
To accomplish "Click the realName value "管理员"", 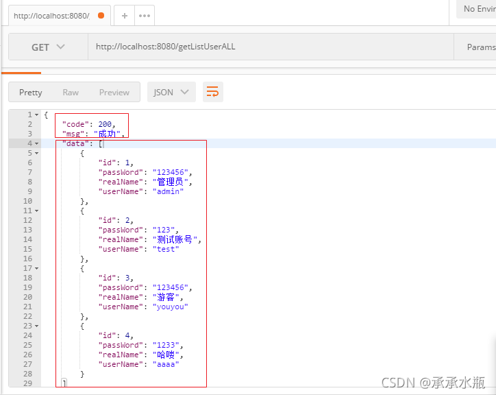I will [170, 182].
